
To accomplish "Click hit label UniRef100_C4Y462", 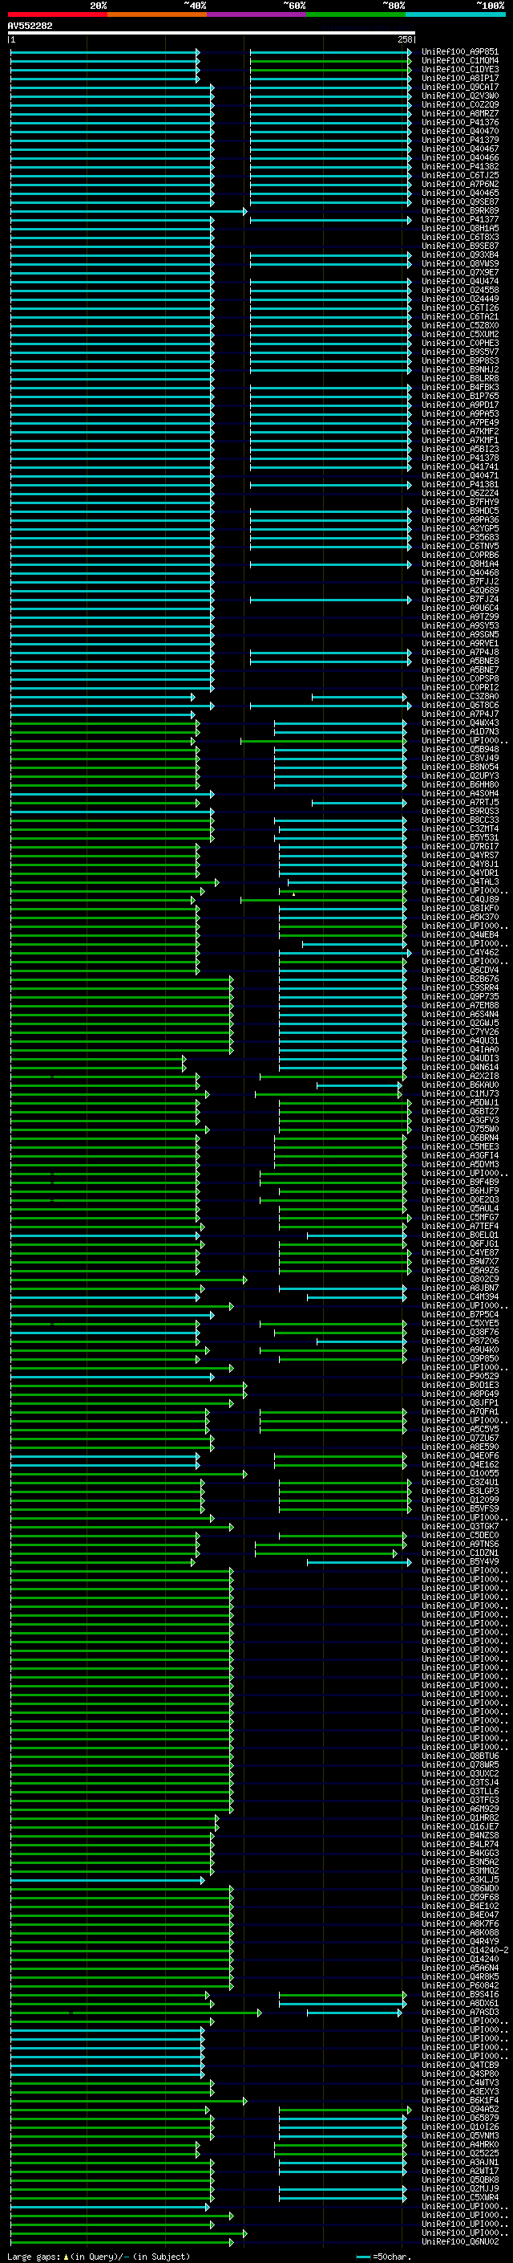I will [459, 952].
